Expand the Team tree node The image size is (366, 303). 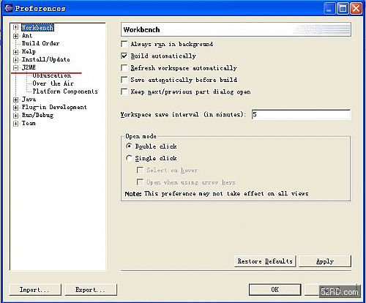tap(15, 124)
